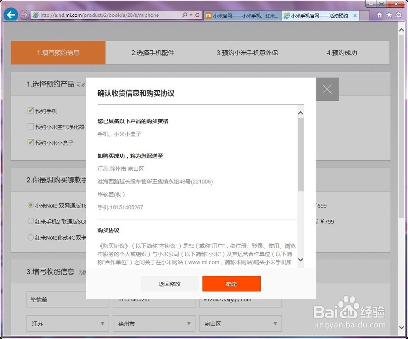The image size is (408, 339).
Task: Open the 江苏 province dropdown
Action: (x=68, y=323)
